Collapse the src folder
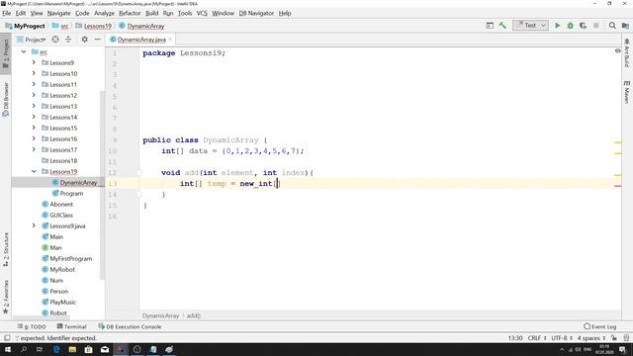The height and width of the screenshot is (356, 633). (x=24, y=51)
